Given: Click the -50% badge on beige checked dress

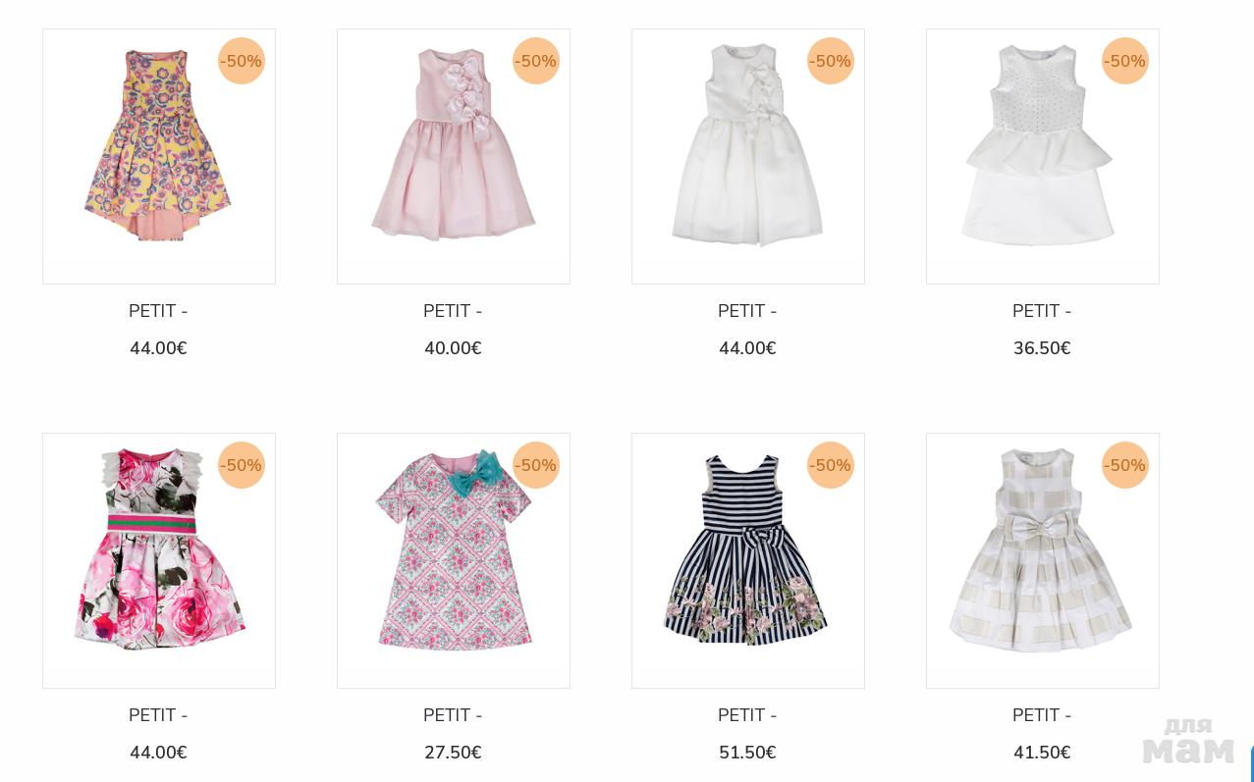Looking at the screenshot, I should (1125, 465).
